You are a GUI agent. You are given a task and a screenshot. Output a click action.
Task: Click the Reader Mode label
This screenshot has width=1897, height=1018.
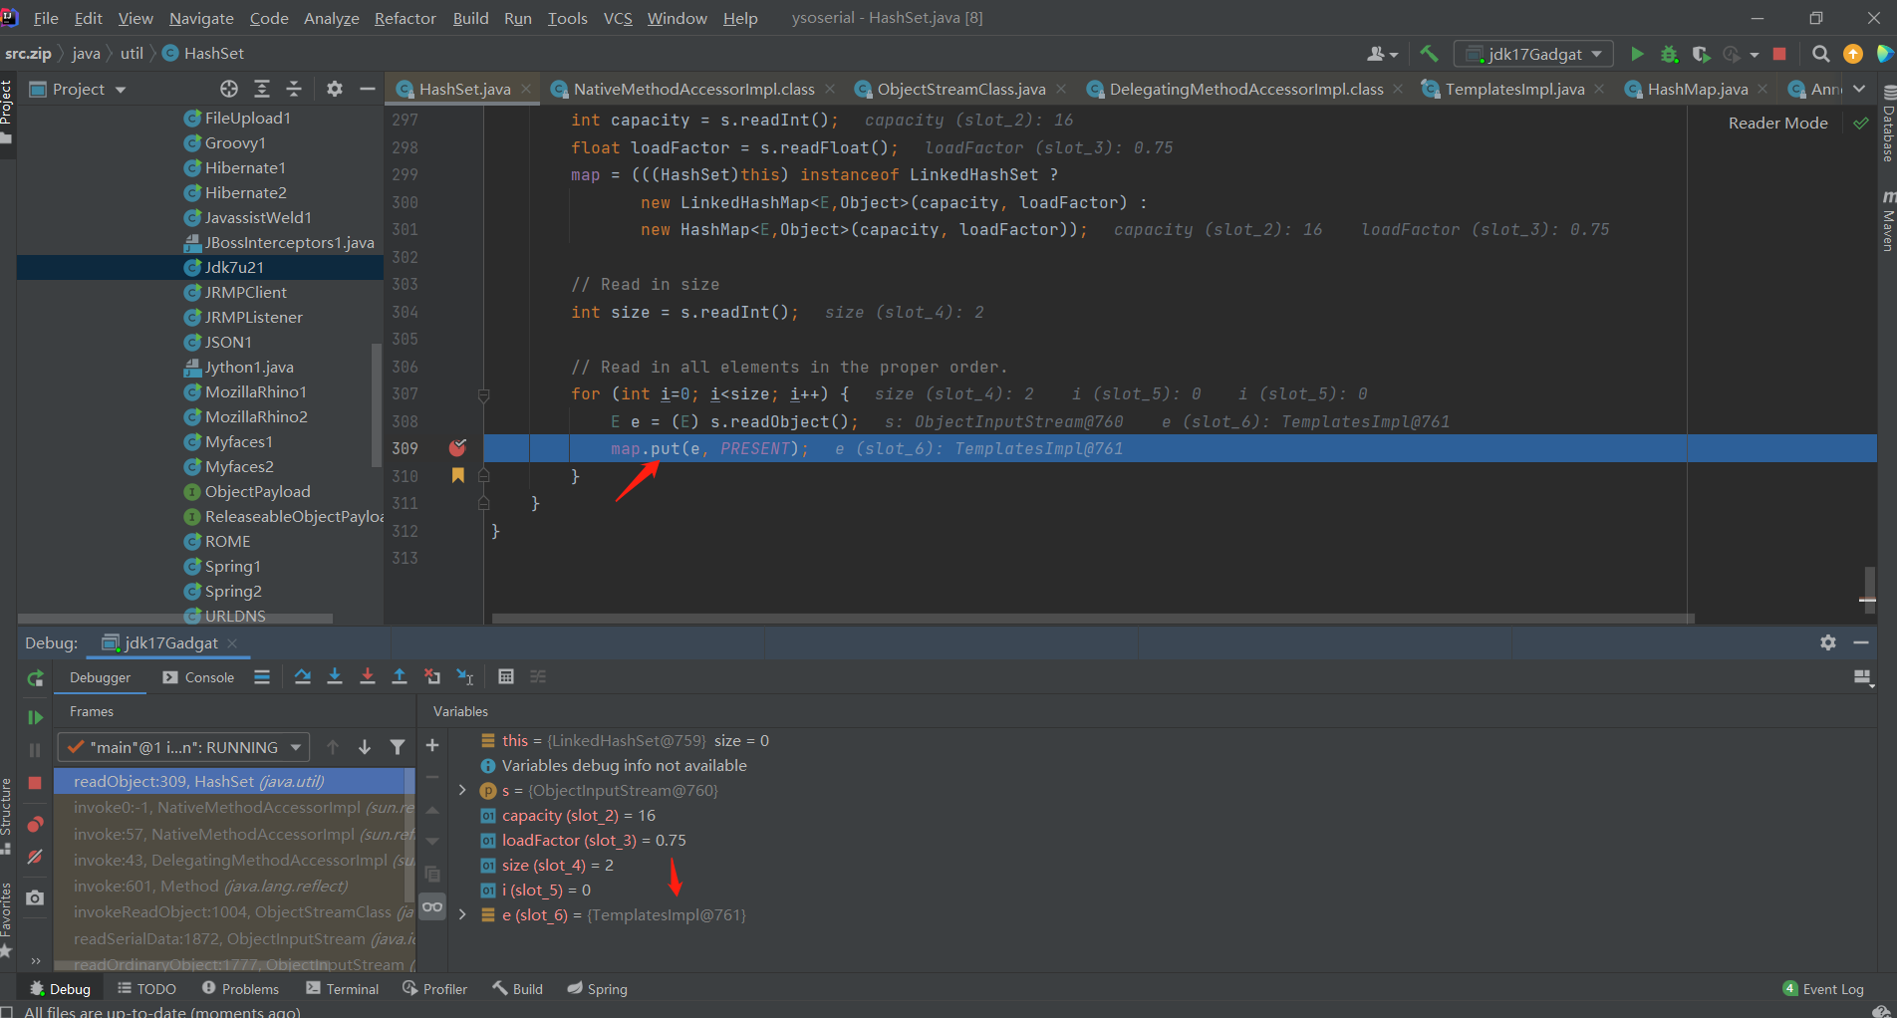tap(1777, 123)
